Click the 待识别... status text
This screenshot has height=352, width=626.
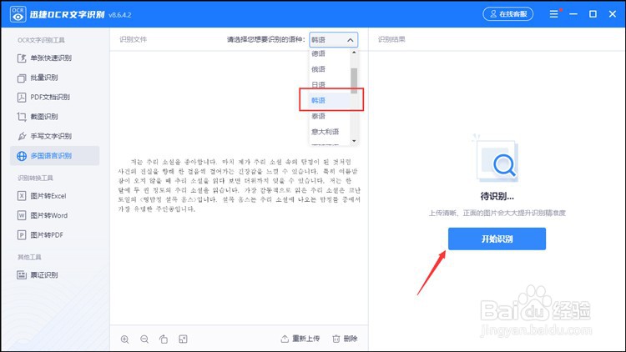497,196
